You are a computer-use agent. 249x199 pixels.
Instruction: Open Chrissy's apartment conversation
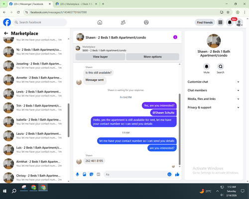[34, 178]
